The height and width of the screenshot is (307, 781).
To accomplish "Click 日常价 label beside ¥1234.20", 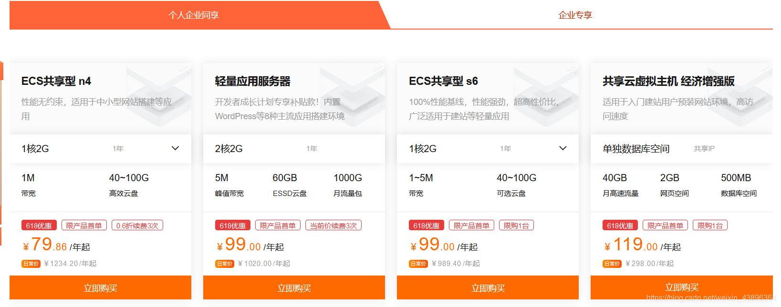I will click(31, 264).
